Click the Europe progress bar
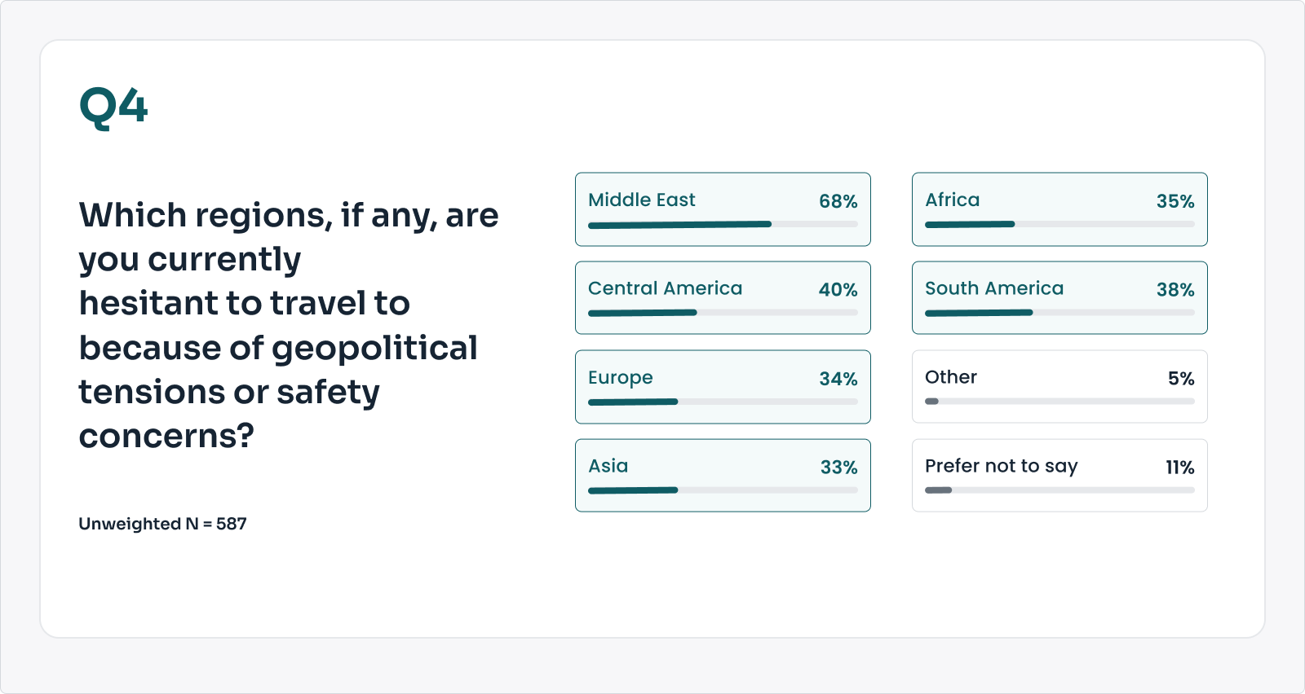This screenshot has height=694, width=1305. click(x=723, y=402)
